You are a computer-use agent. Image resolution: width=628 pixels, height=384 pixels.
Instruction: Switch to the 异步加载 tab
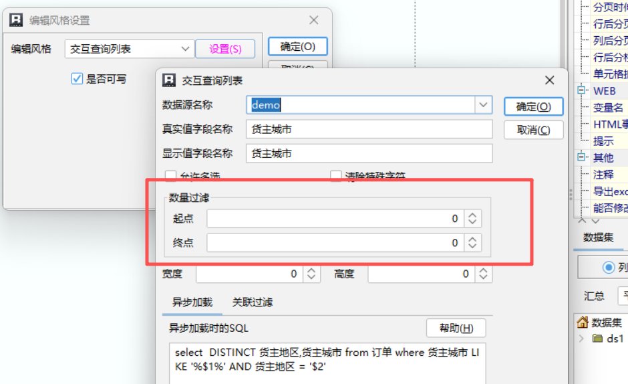pyautogui.click(x=192, y=302)
